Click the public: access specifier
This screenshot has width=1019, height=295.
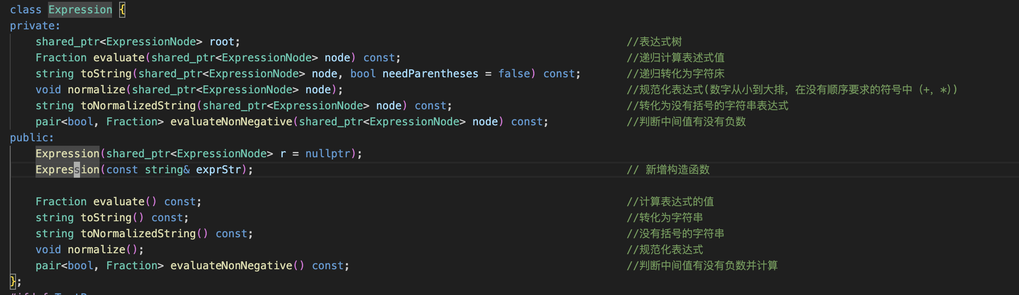coord(32,138)
